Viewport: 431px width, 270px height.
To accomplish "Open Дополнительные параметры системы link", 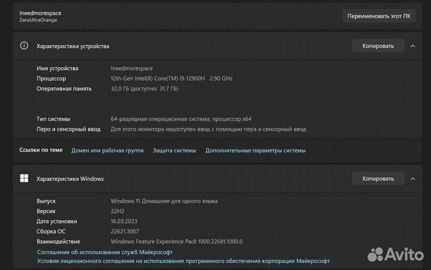I will pyautogui.click(x=256, y=150).
